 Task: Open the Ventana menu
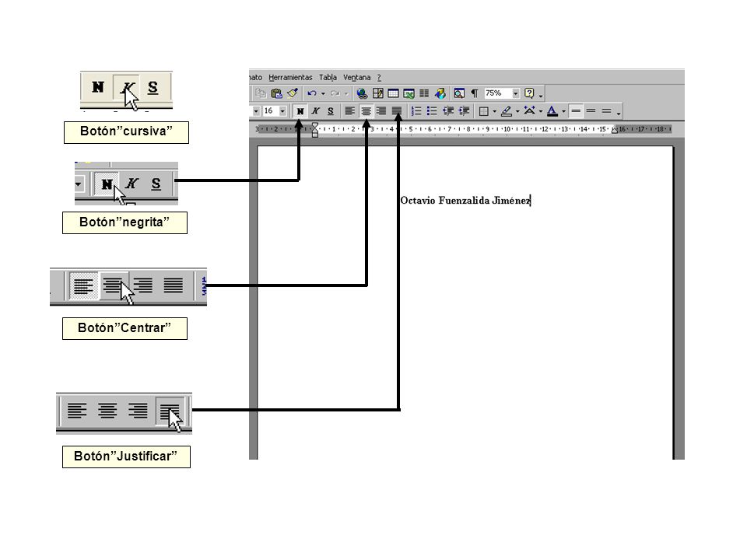(x=357, y=77)
